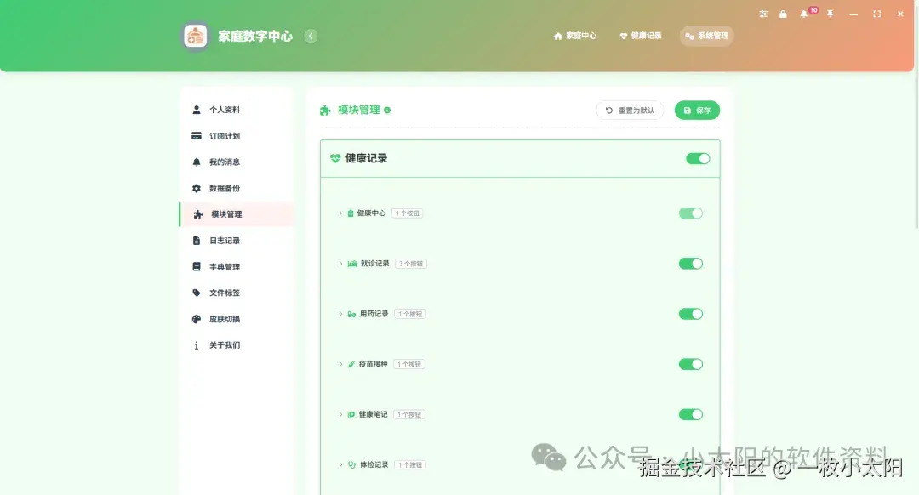
Task: Expand the 用药记录 item
Action: coord(341,313)
